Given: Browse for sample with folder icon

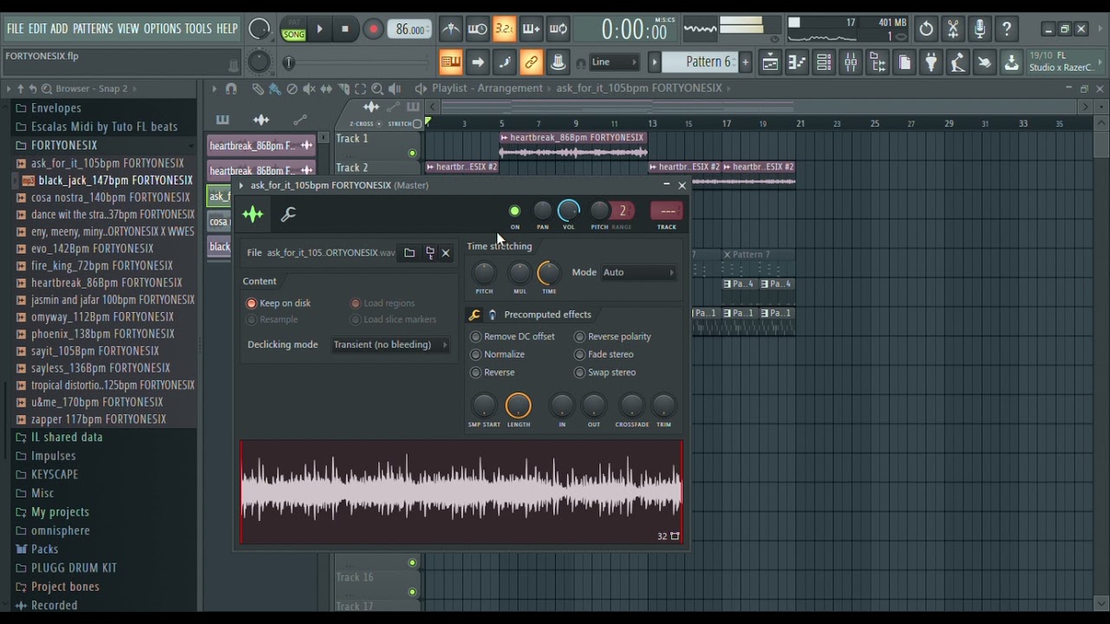Looking at the screenshot, I should (409, 253).
